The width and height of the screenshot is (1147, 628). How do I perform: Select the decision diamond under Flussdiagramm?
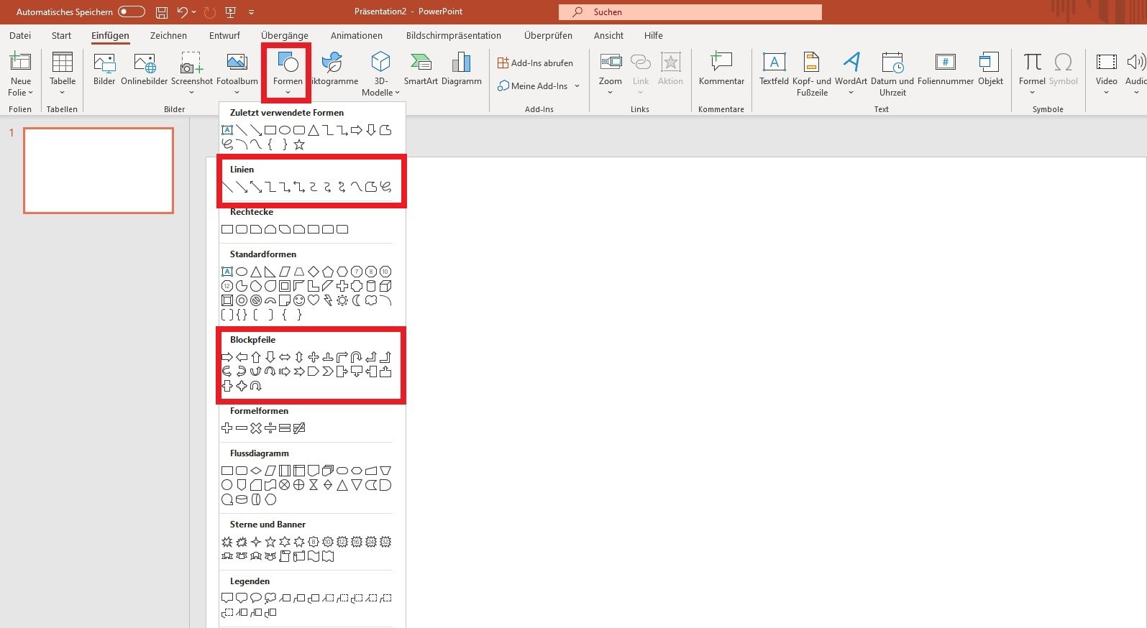(256, 471)
